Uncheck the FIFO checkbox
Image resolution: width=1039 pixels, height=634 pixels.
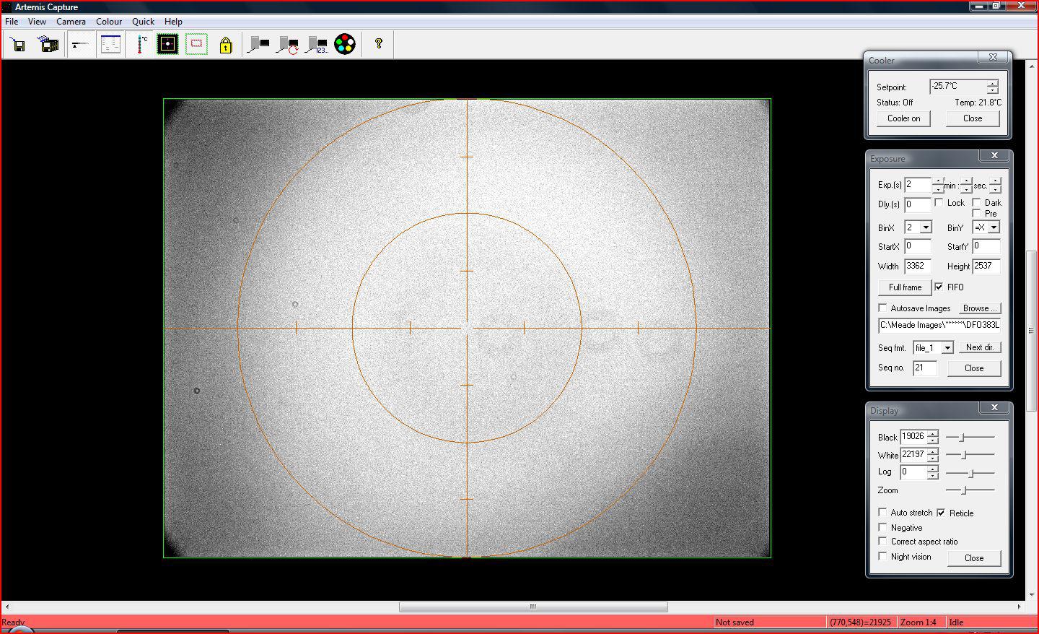pyautogui.click(x=939, y=287)
